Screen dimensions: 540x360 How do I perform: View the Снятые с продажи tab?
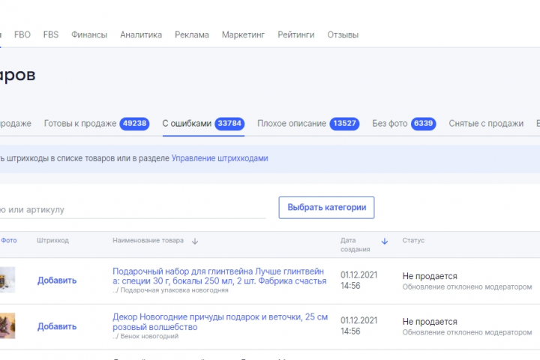coord(486,124)
